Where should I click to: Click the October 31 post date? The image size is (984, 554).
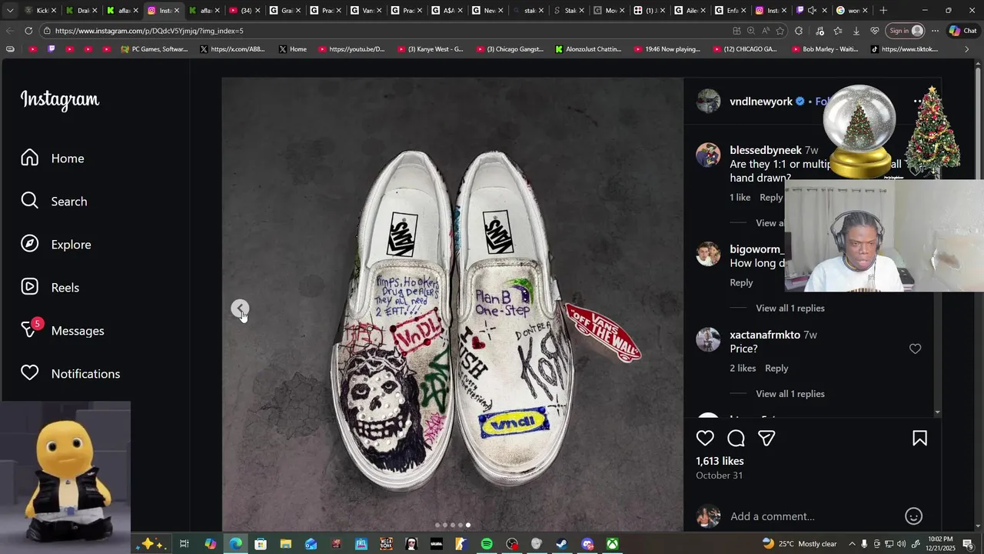(719, 476)
